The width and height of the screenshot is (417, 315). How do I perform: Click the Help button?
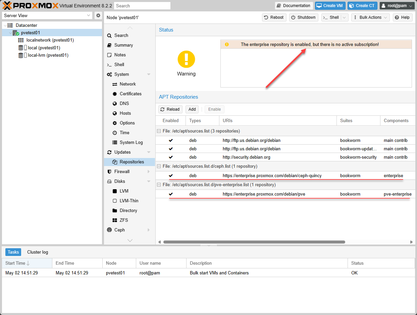pyautogui.click(x=402, y=17)
